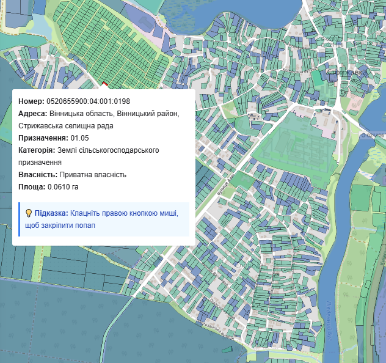This screenshot has width=386, height=363.
Task: Click the cadastral number 0520655900:04:001:0198
Action: 88,101
